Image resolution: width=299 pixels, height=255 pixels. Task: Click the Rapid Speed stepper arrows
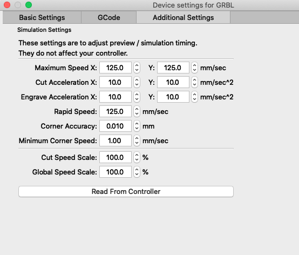click(x=137, y=111)
